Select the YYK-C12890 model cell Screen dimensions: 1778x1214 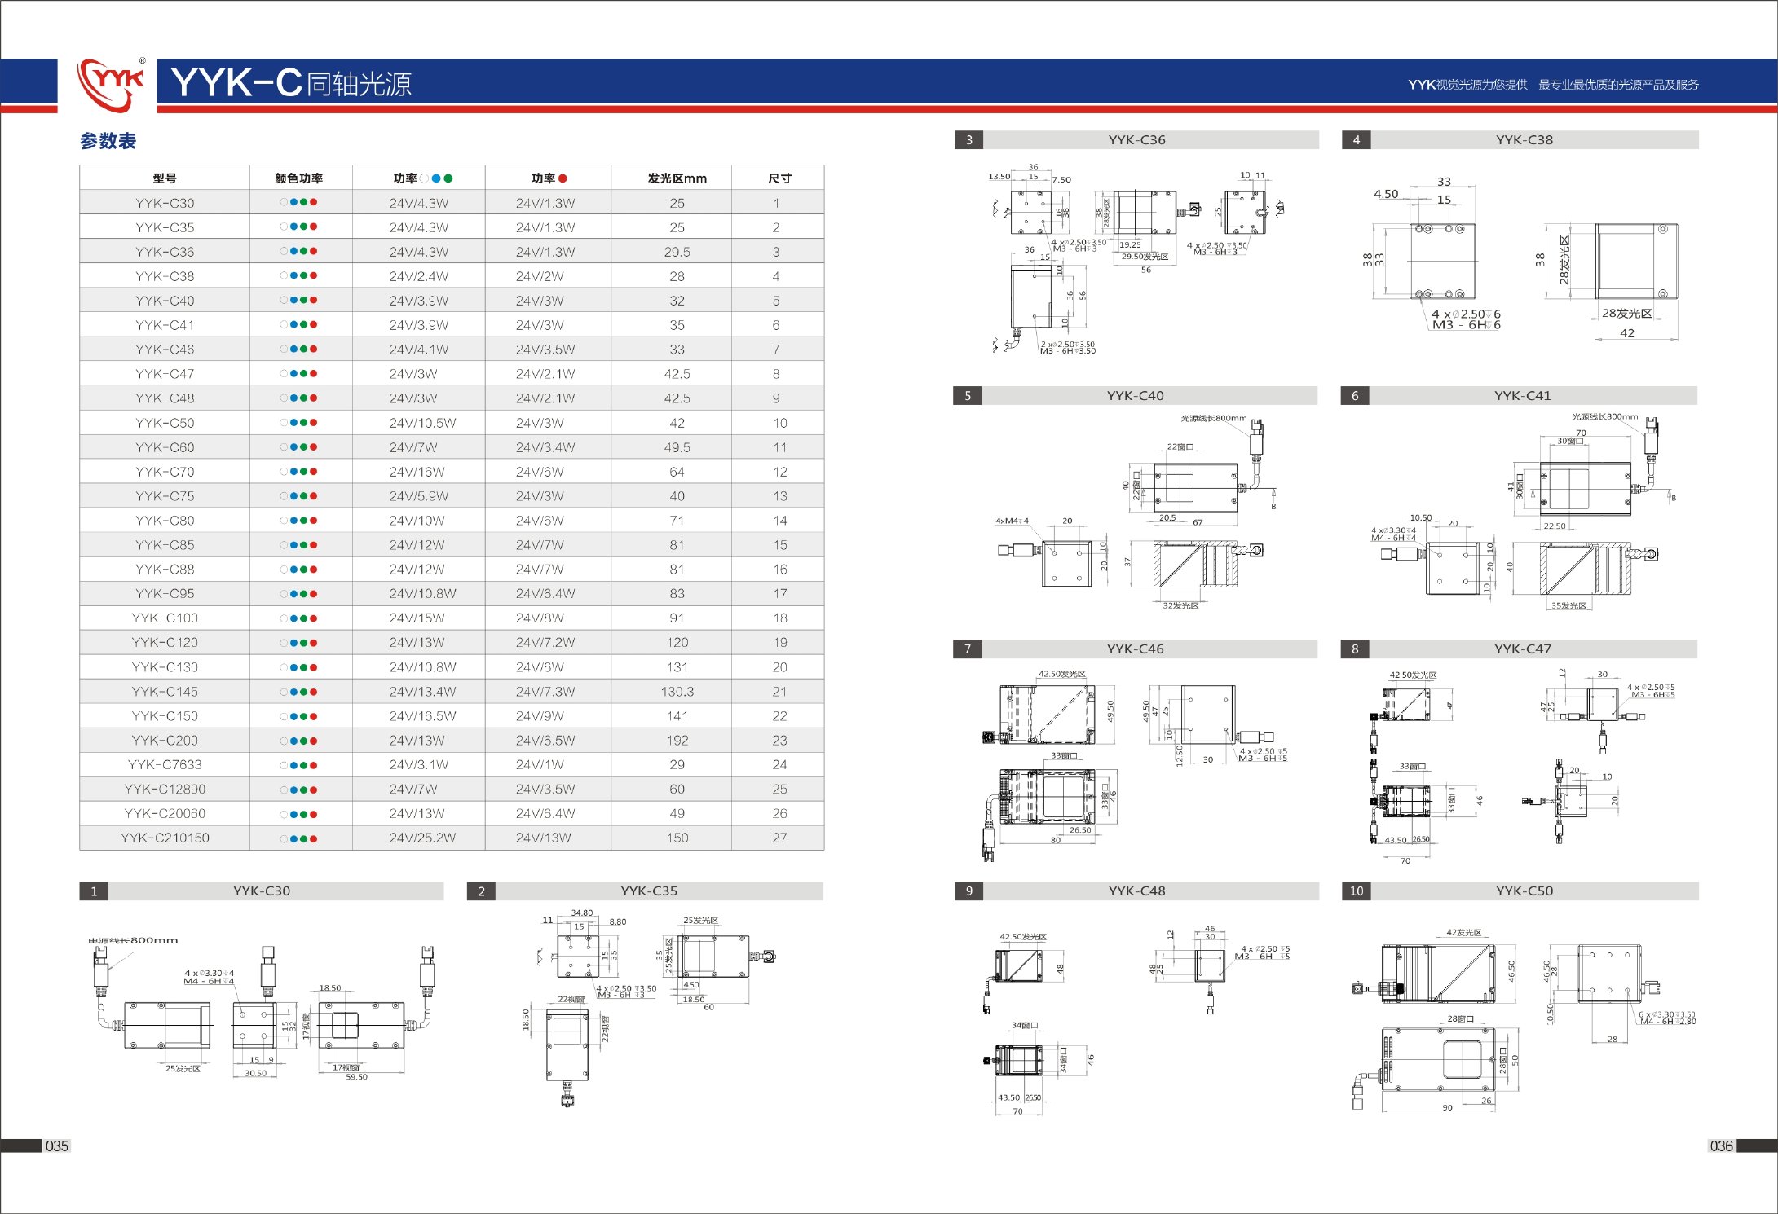165,790
